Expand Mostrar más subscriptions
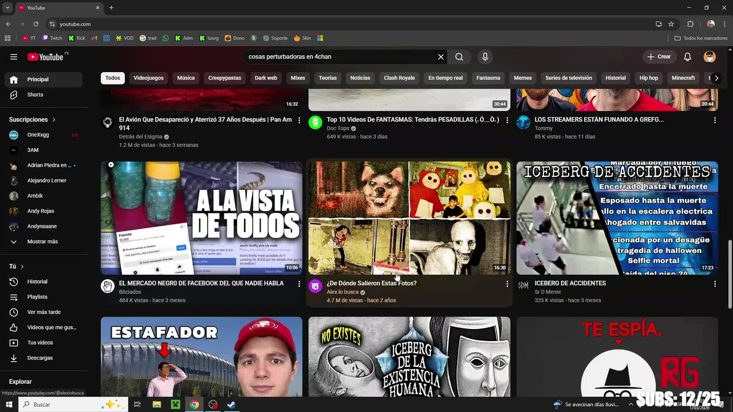This screenshot has width=733, height=412. click(x=44, y=241)
